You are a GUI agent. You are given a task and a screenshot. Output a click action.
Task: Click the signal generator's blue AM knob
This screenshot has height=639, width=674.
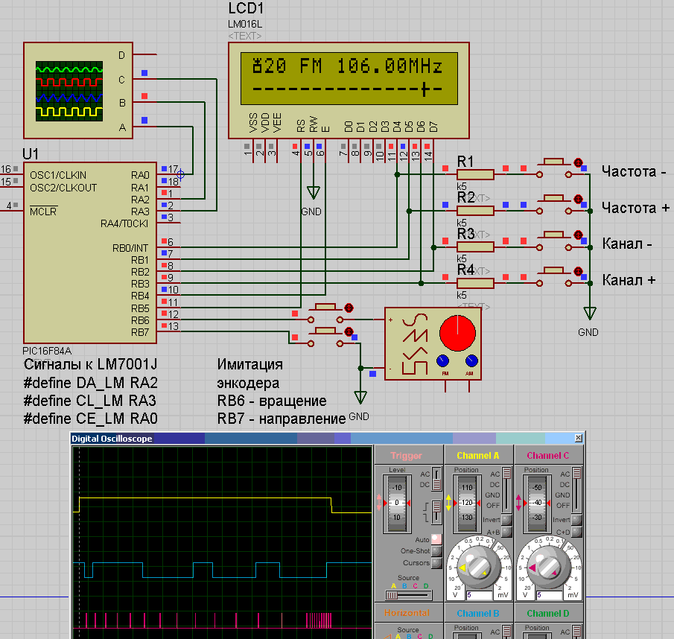469,361
